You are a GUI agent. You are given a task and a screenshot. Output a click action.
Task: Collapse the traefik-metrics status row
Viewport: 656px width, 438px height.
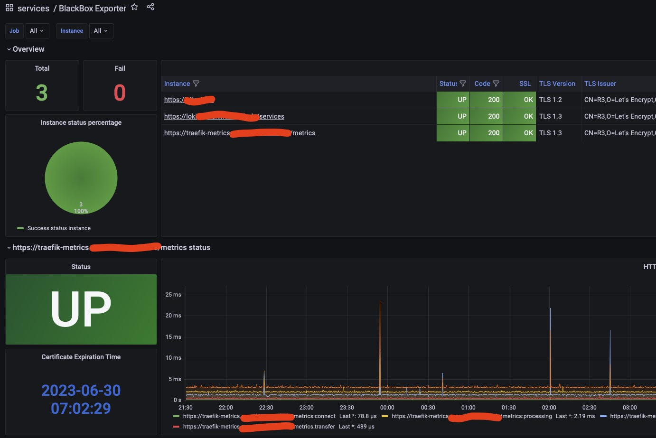click(x=109, y=248)
